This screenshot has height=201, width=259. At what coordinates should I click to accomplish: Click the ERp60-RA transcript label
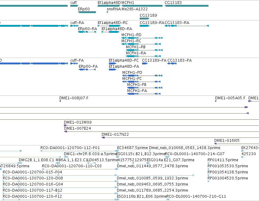pos(87,29)
